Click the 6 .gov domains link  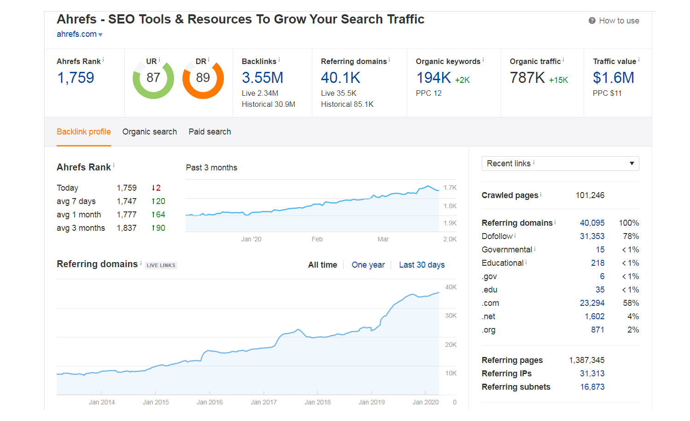click(602, 276)
